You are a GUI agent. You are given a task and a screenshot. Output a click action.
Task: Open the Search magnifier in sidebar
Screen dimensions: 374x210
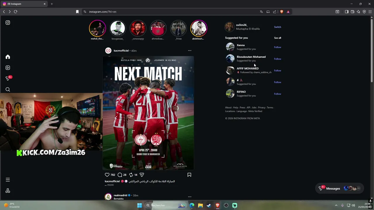point(8,90)
